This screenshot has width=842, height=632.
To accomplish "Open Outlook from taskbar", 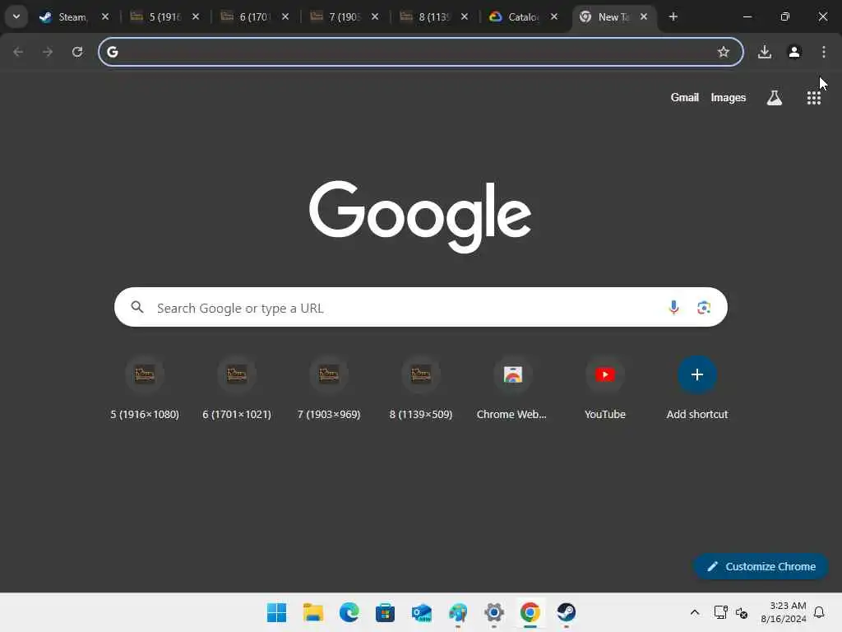I will pos(422,612).
